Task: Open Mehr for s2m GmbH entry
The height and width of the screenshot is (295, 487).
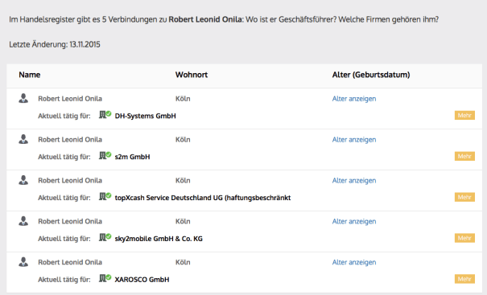Action: (464, 156)
